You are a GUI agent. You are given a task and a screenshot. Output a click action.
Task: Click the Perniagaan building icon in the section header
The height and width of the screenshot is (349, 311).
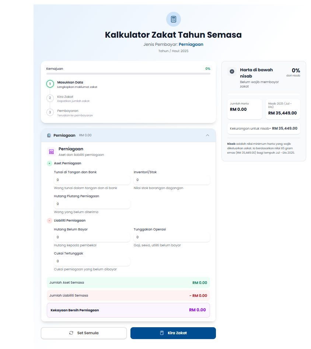click(x=49, y=136)
